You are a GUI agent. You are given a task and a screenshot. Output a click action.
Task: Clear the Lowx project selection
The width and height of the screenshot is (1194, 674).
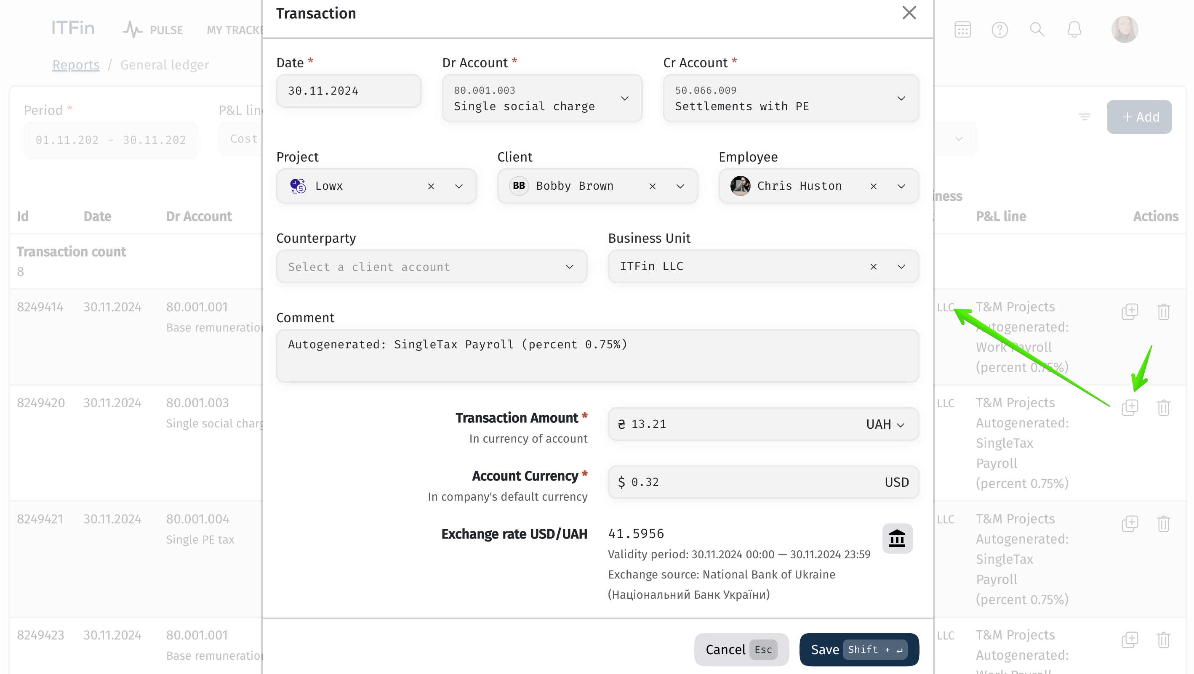[x=431, y=186]
